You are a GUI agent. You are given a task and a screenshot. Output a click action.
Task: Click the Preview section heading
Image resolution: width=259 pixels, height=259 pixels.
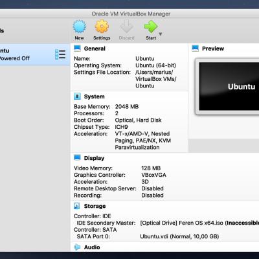coord(213,49)
